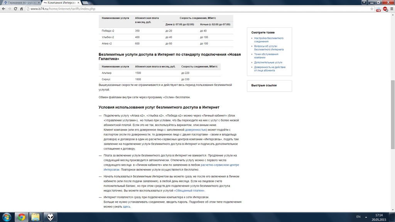Click the 350 monthly fee cell
The image size is (395, 222).
click(137, 31)
